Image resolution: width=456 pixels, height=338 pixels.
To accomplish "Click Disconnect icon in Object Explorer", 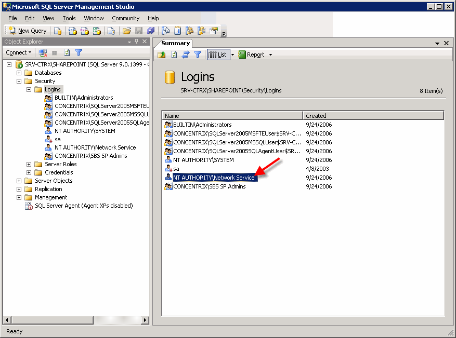I will (43, 52).
